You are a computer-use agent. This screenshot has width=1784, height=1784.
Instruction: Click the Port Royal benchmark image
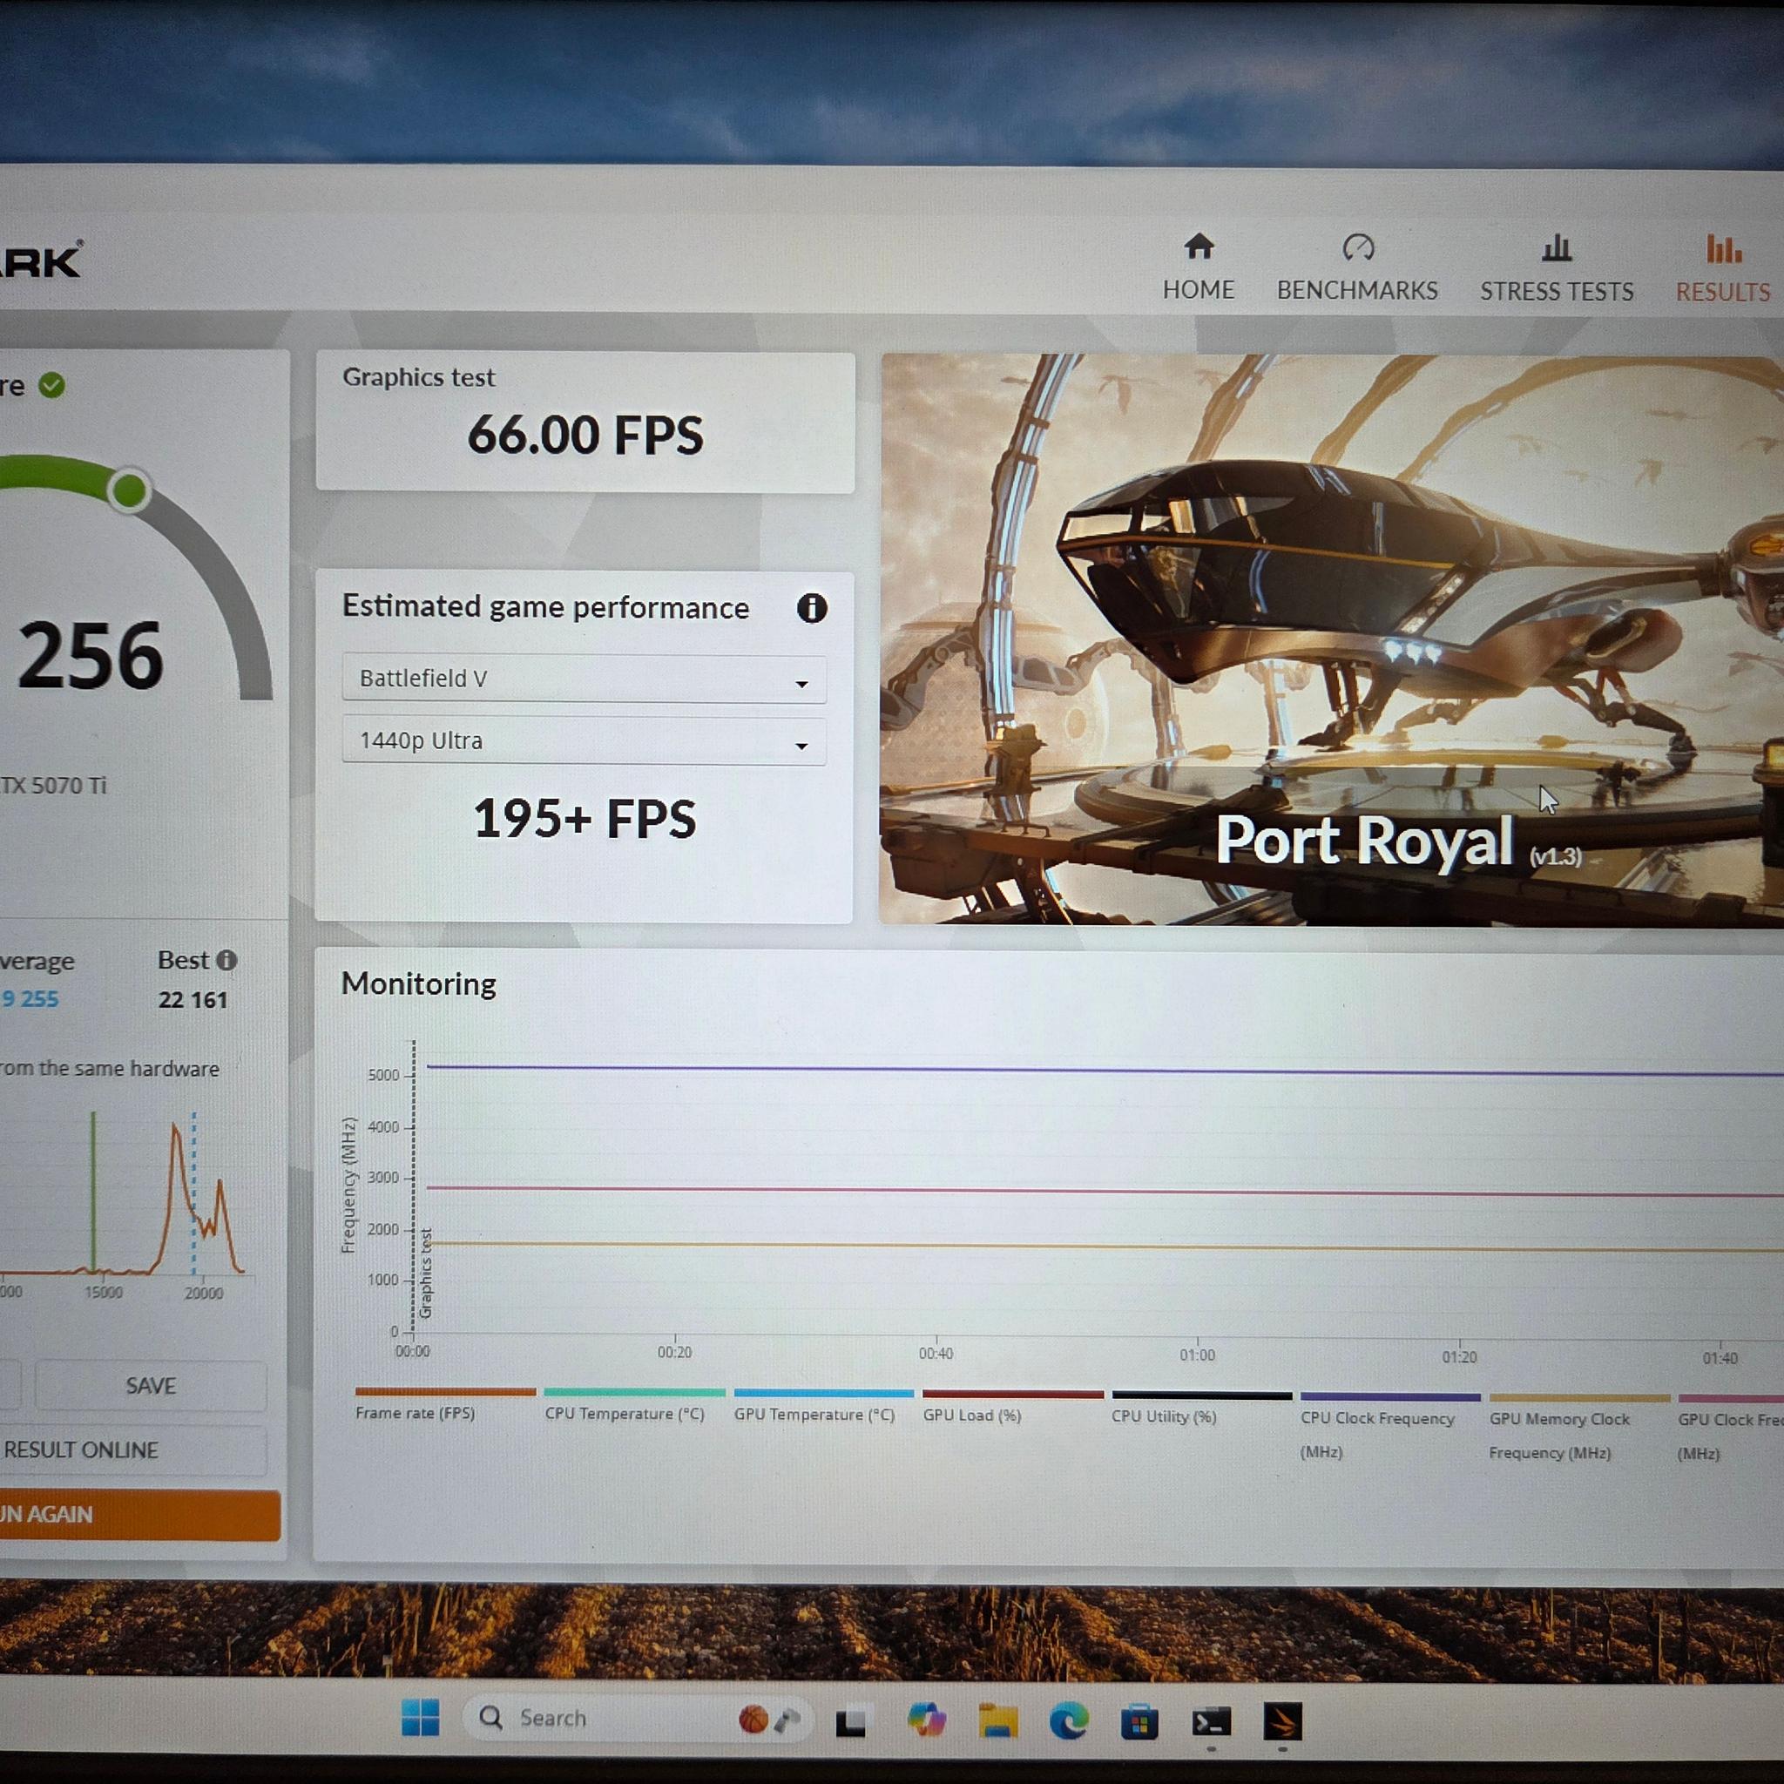1331,639
